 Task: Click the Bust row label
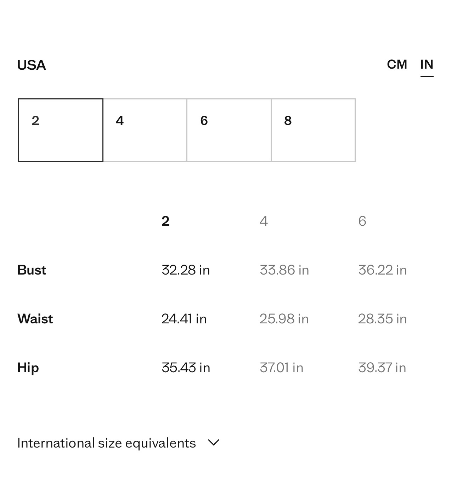click(32, 270)
